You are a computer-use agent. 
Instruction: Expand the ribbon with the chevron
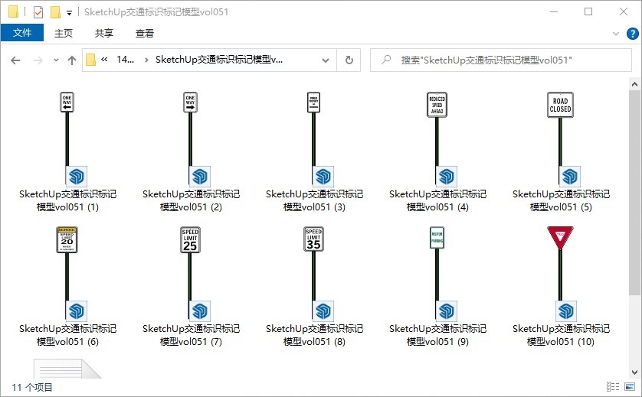[615, 34]
